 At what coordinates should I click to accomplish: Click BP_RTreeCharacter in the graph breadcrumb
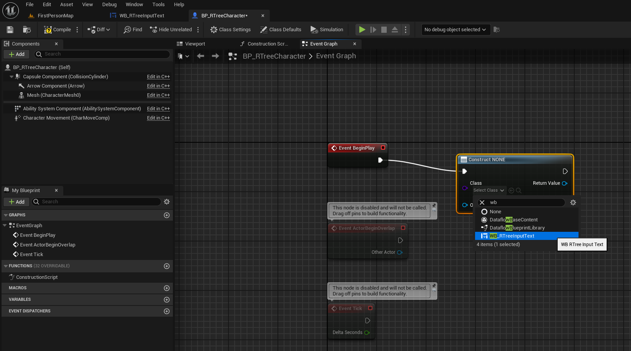point(274,56)
